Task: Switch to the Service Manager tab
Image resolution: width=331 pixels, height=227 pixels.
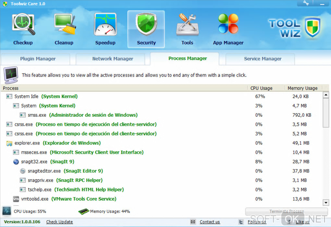Action: point(260,59)
